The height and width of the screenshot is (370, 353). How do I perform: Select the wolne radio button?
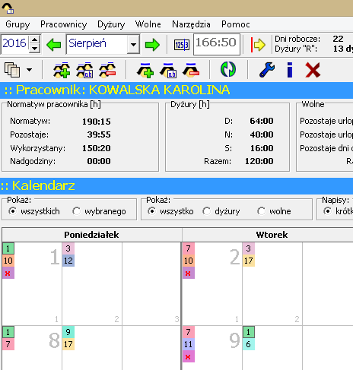pos(261,211)
